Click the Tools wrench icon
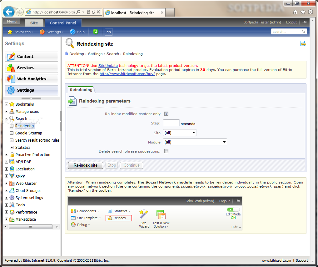This screenshot has height=267, width=318. 12,205
